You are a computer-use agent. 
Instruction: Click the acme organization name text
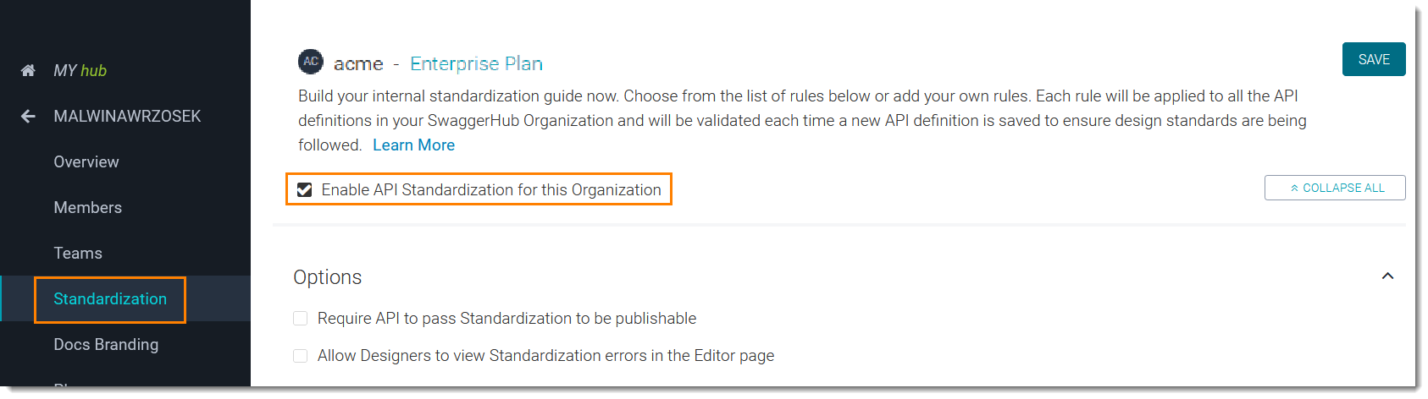[x=358, y=64]
